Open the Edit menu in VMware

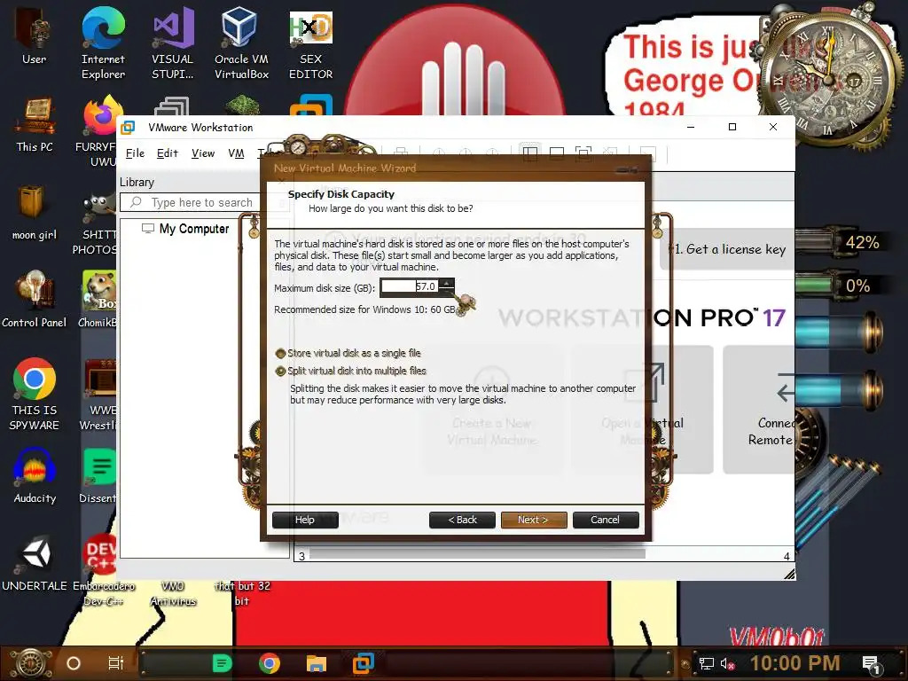168,153
